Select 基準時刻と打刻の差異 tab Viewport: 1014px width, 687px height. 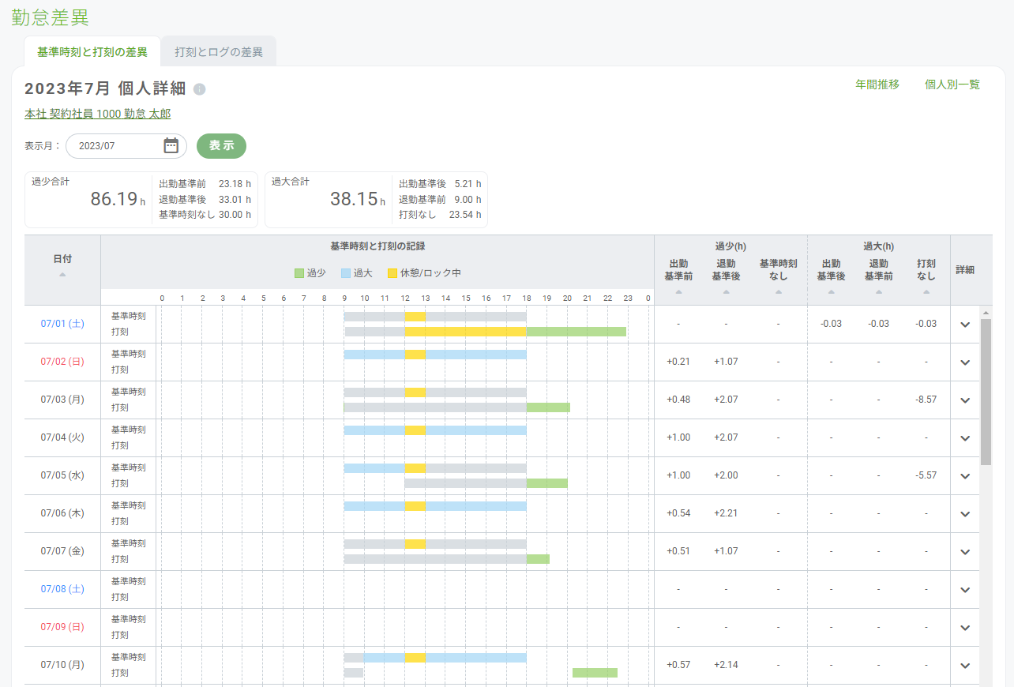coord(92,52)
